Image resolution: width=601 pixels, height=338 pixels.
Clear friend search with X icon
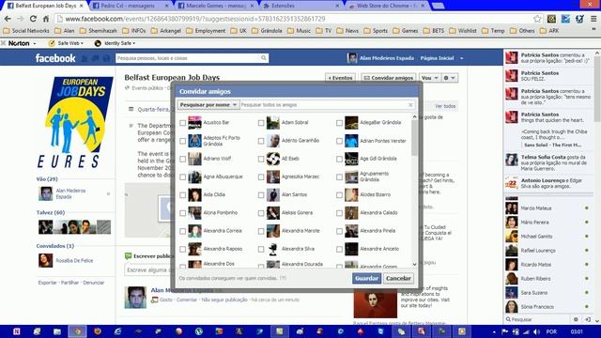point(410,104)
